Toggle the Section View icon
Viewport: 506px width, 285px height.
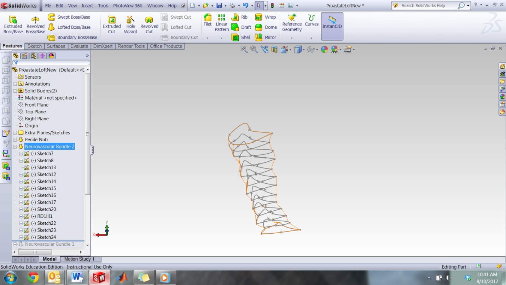(x=274, y=50)
